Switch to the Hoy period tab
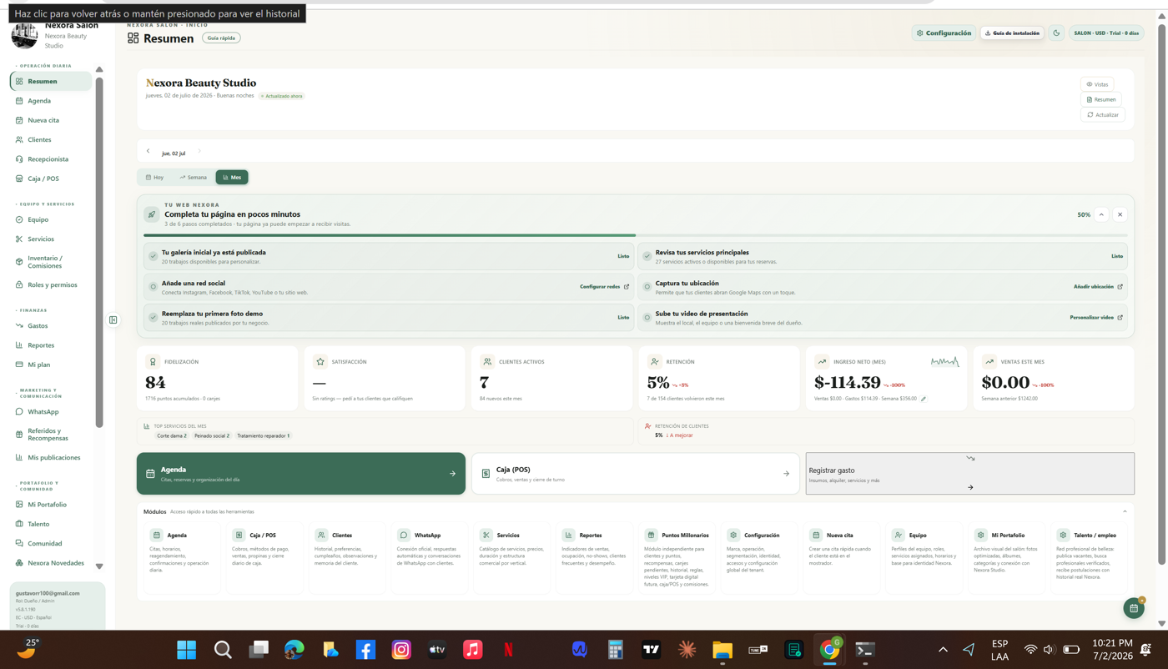1168x669 pixels. pos(154,177)
